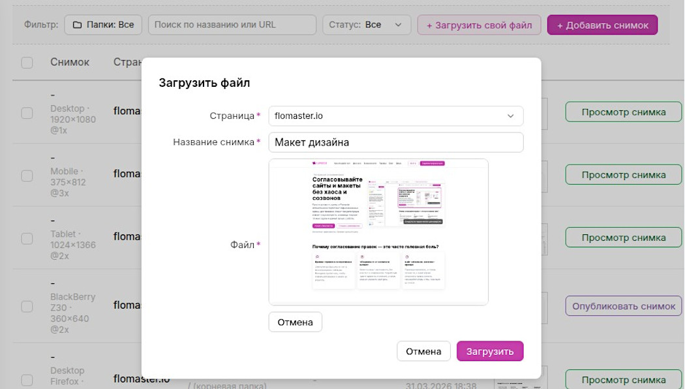Open Просмотреть снимок for the top row
The width and height of the screenshot is (685, 389).
(623, 112)
